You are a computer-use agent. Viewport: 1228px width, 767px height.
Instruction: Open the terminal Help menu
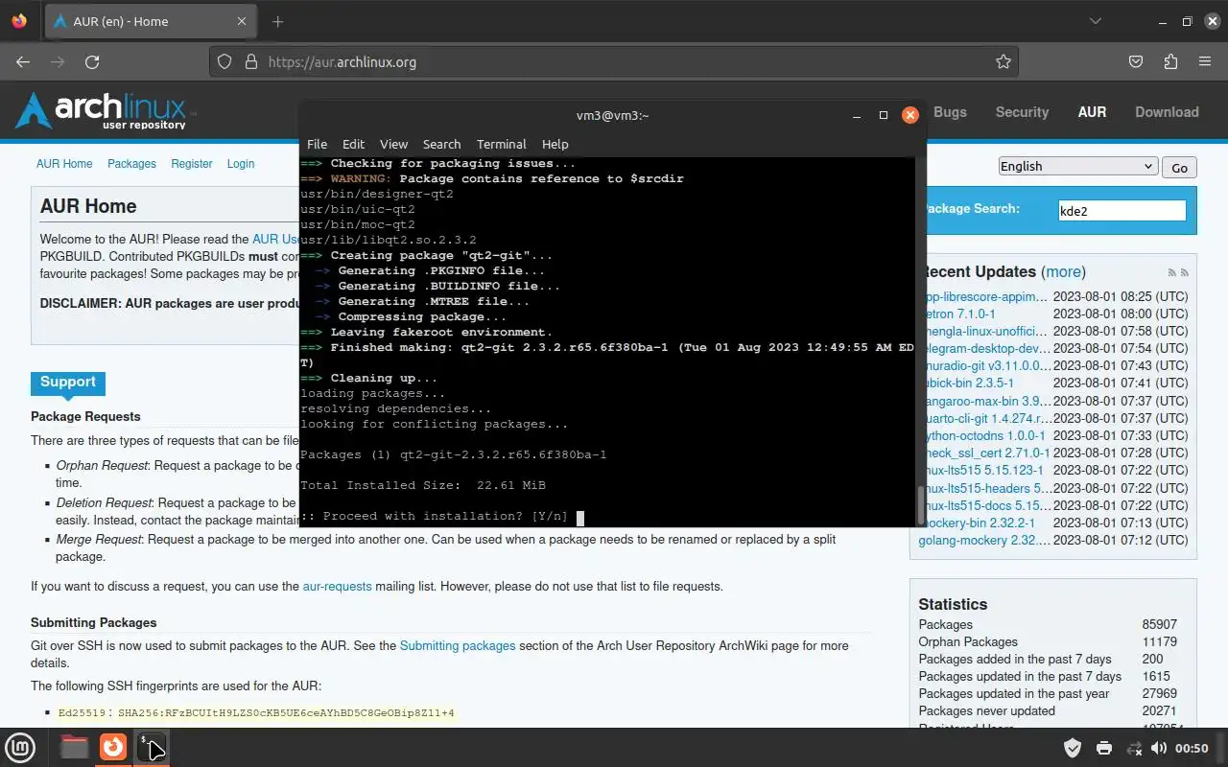point(555,144)
